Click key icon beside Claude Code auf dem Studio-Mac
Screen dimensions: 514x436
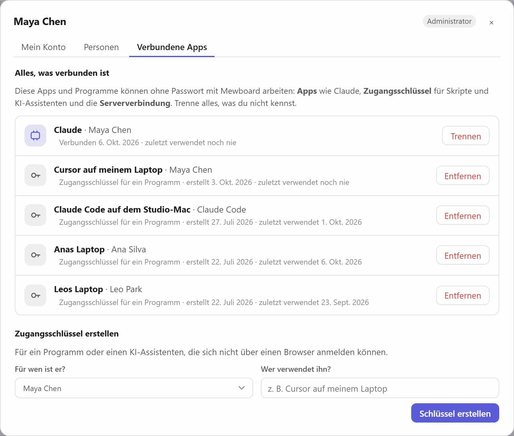tap(35, 215)
